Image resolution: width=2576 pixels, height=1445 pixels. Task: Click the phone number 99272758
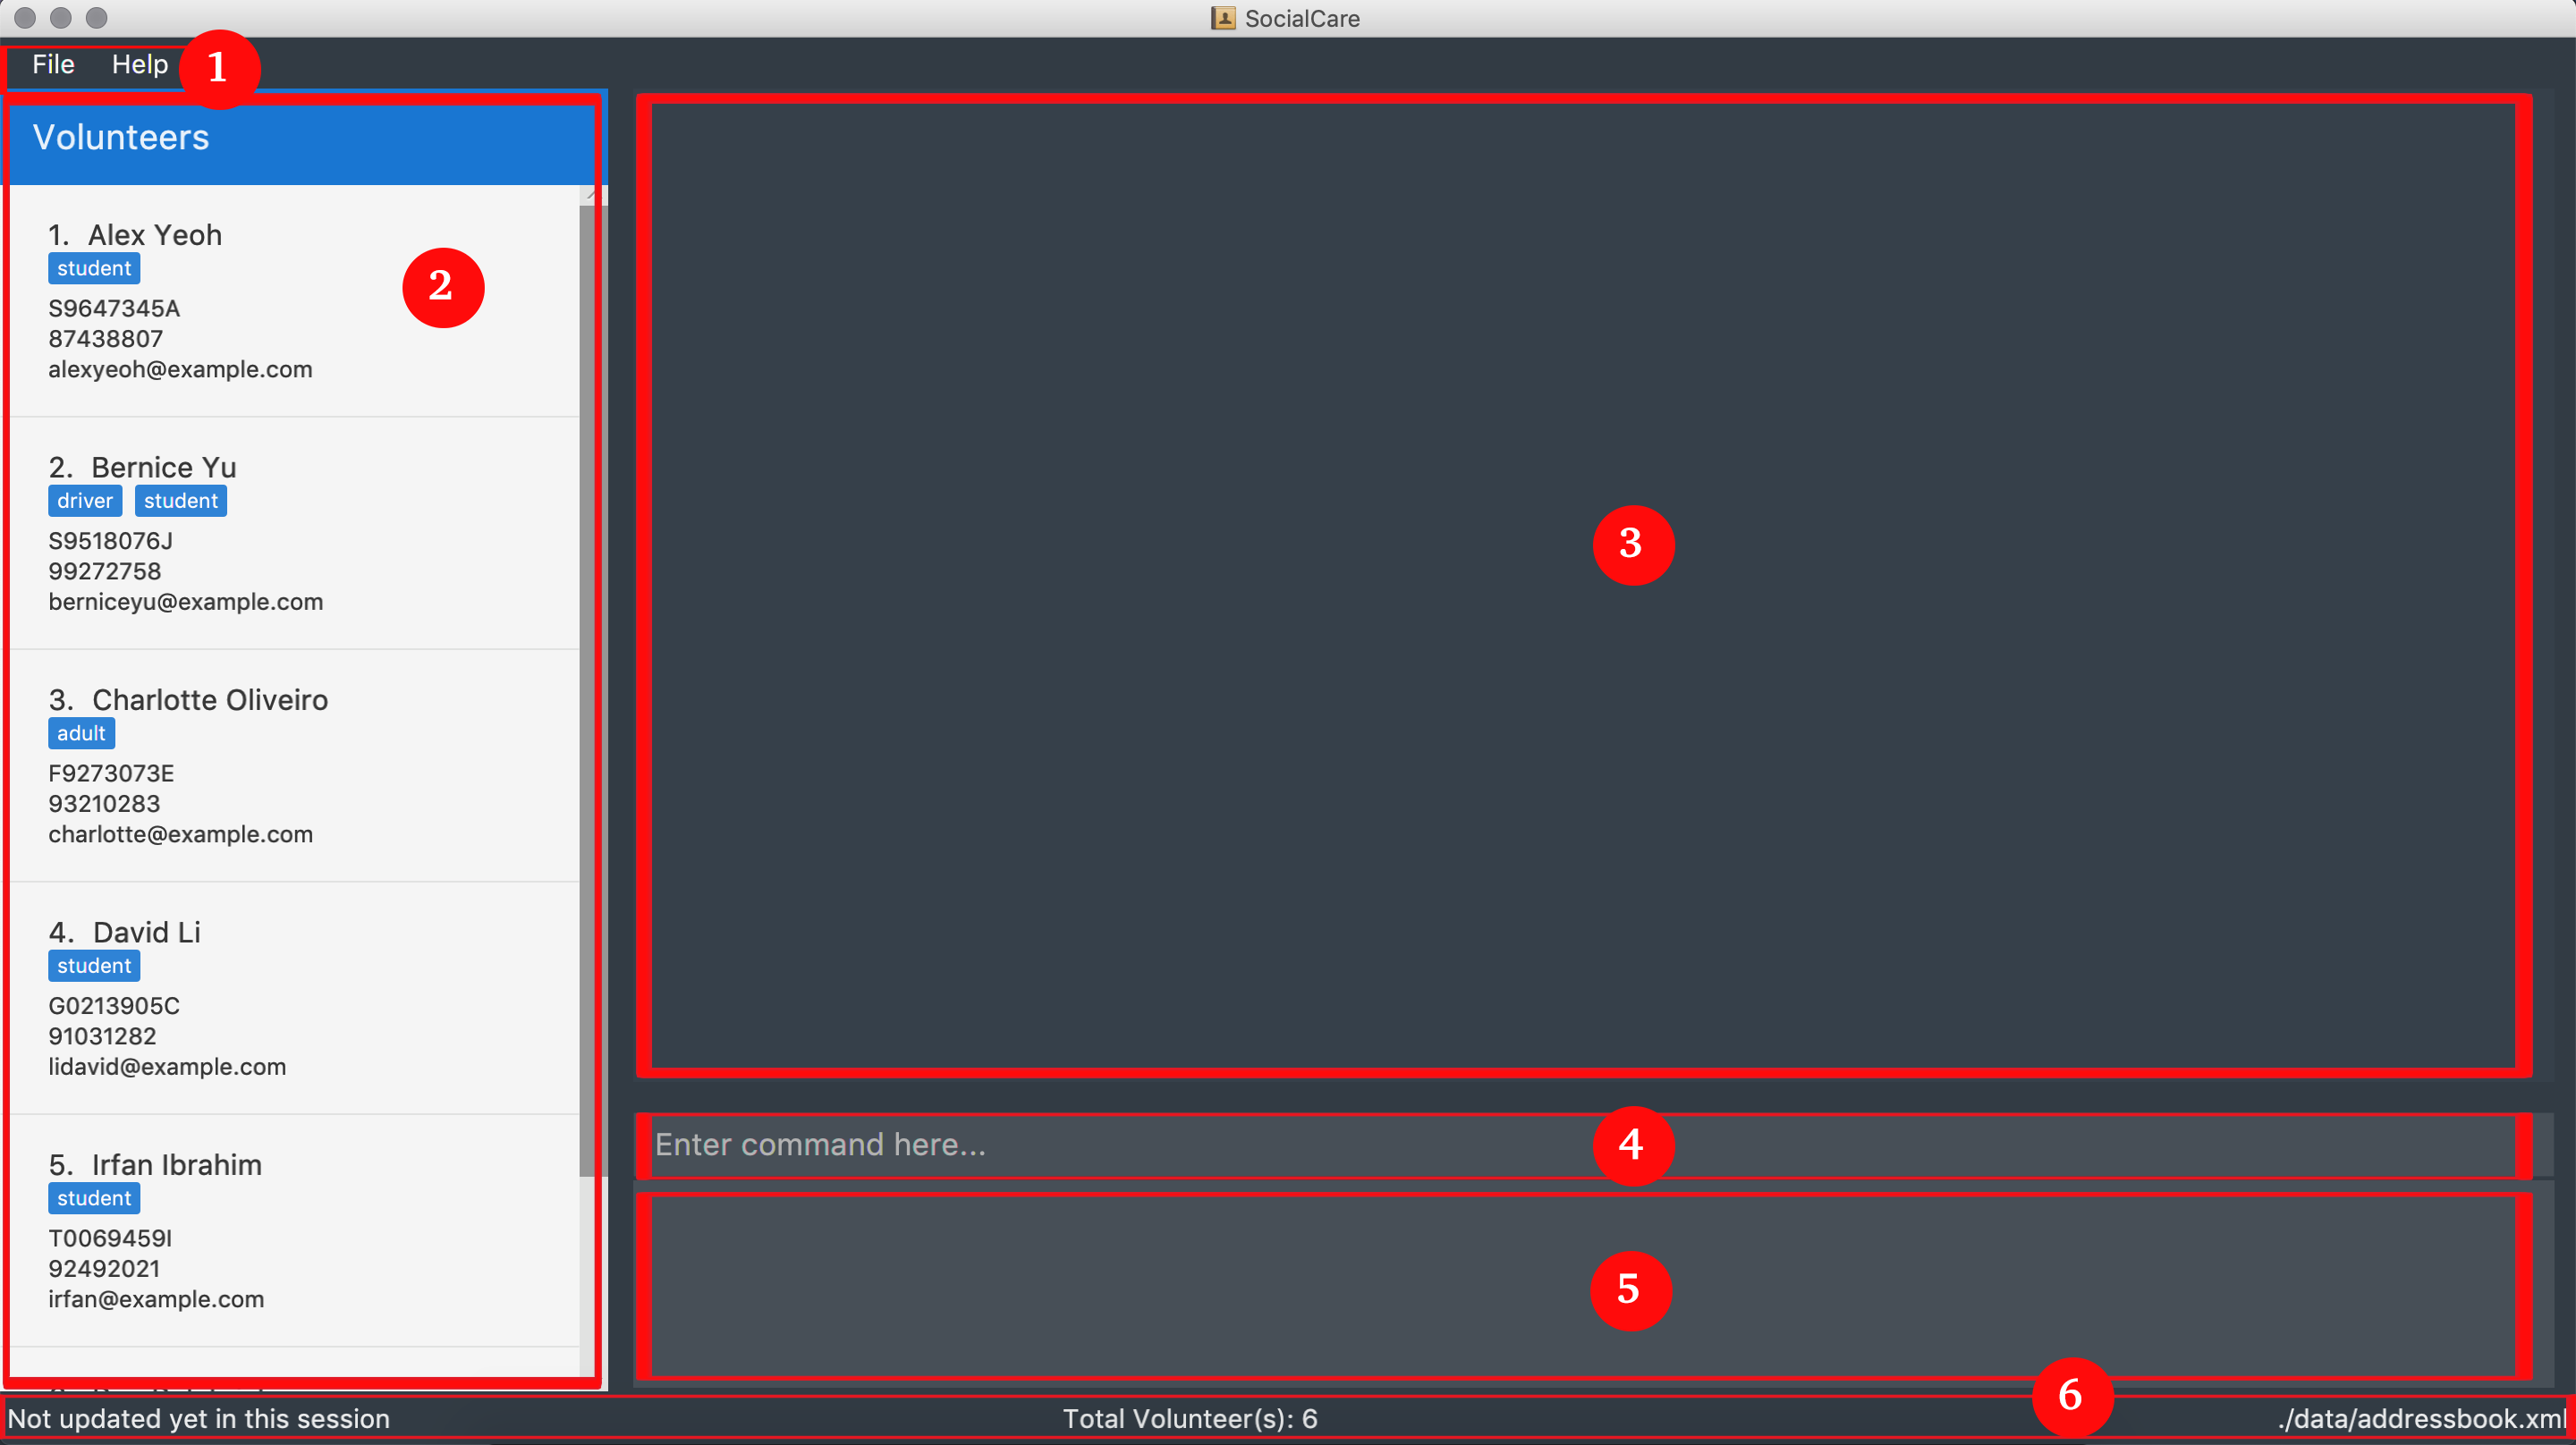pos(104,572)
